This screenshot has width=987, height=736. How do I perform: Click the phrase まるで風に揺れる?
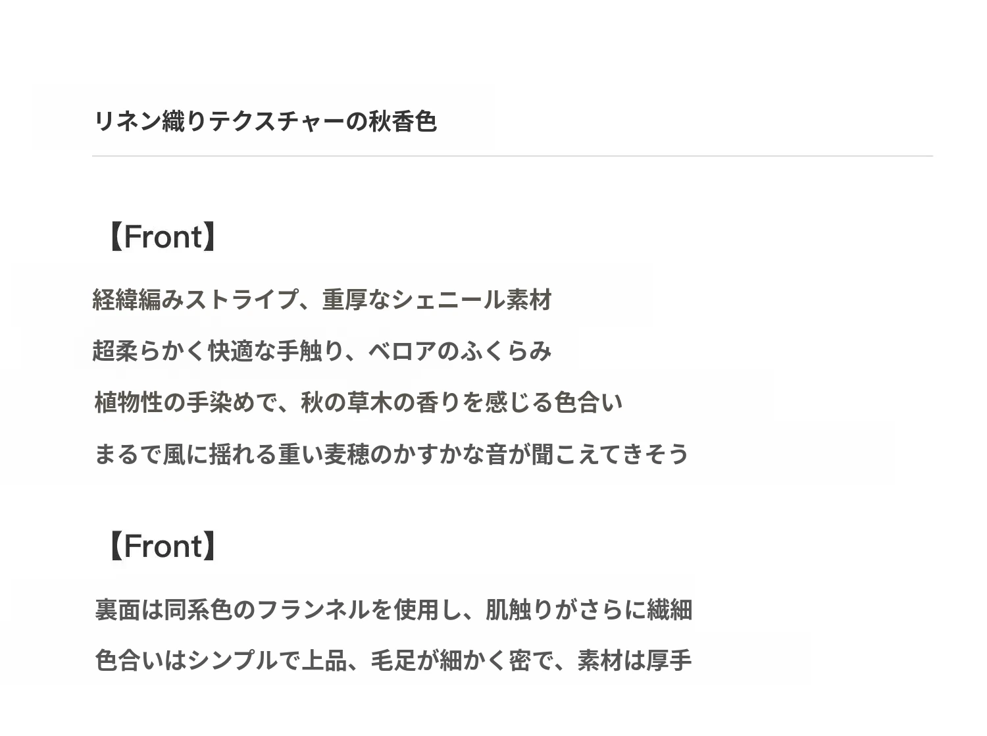[x=185, y=454]
